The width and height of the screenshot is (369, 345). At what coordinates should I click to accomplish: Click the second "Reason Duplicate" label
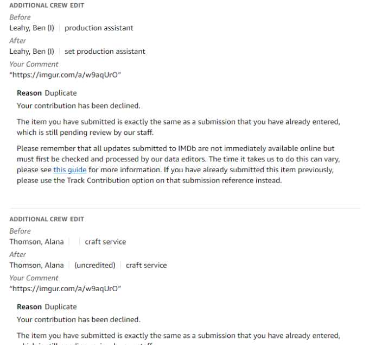point(47,307)
